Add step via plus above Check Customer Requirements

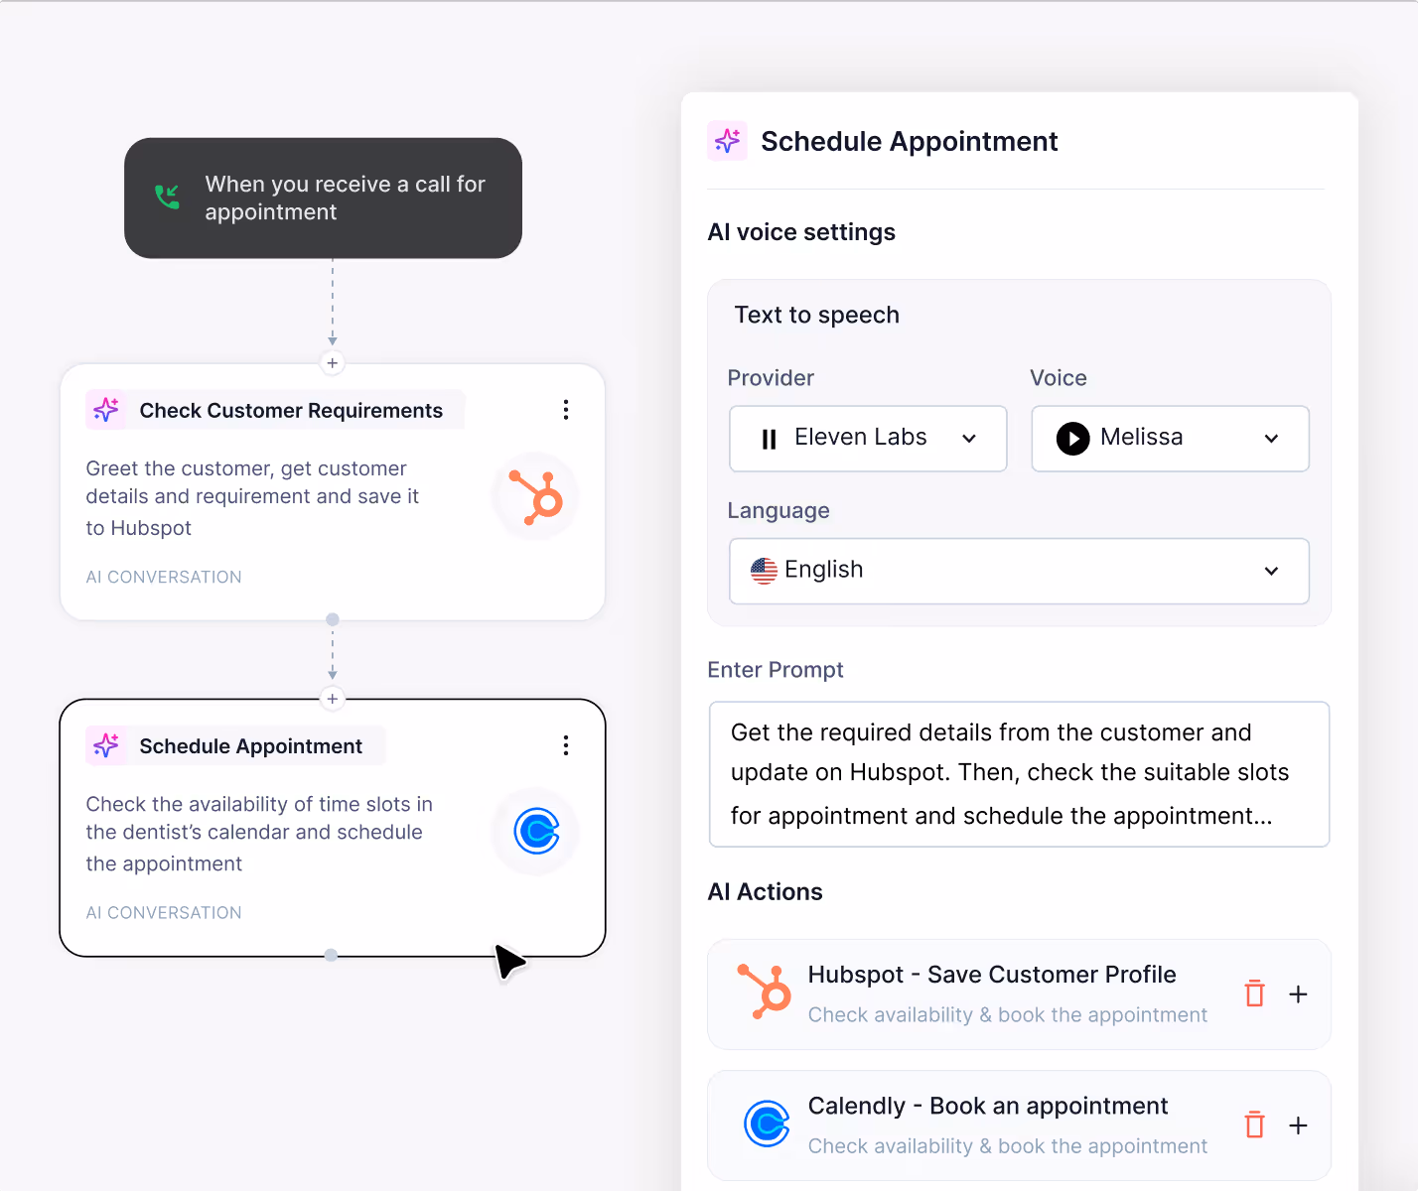[x=333, y=363]
